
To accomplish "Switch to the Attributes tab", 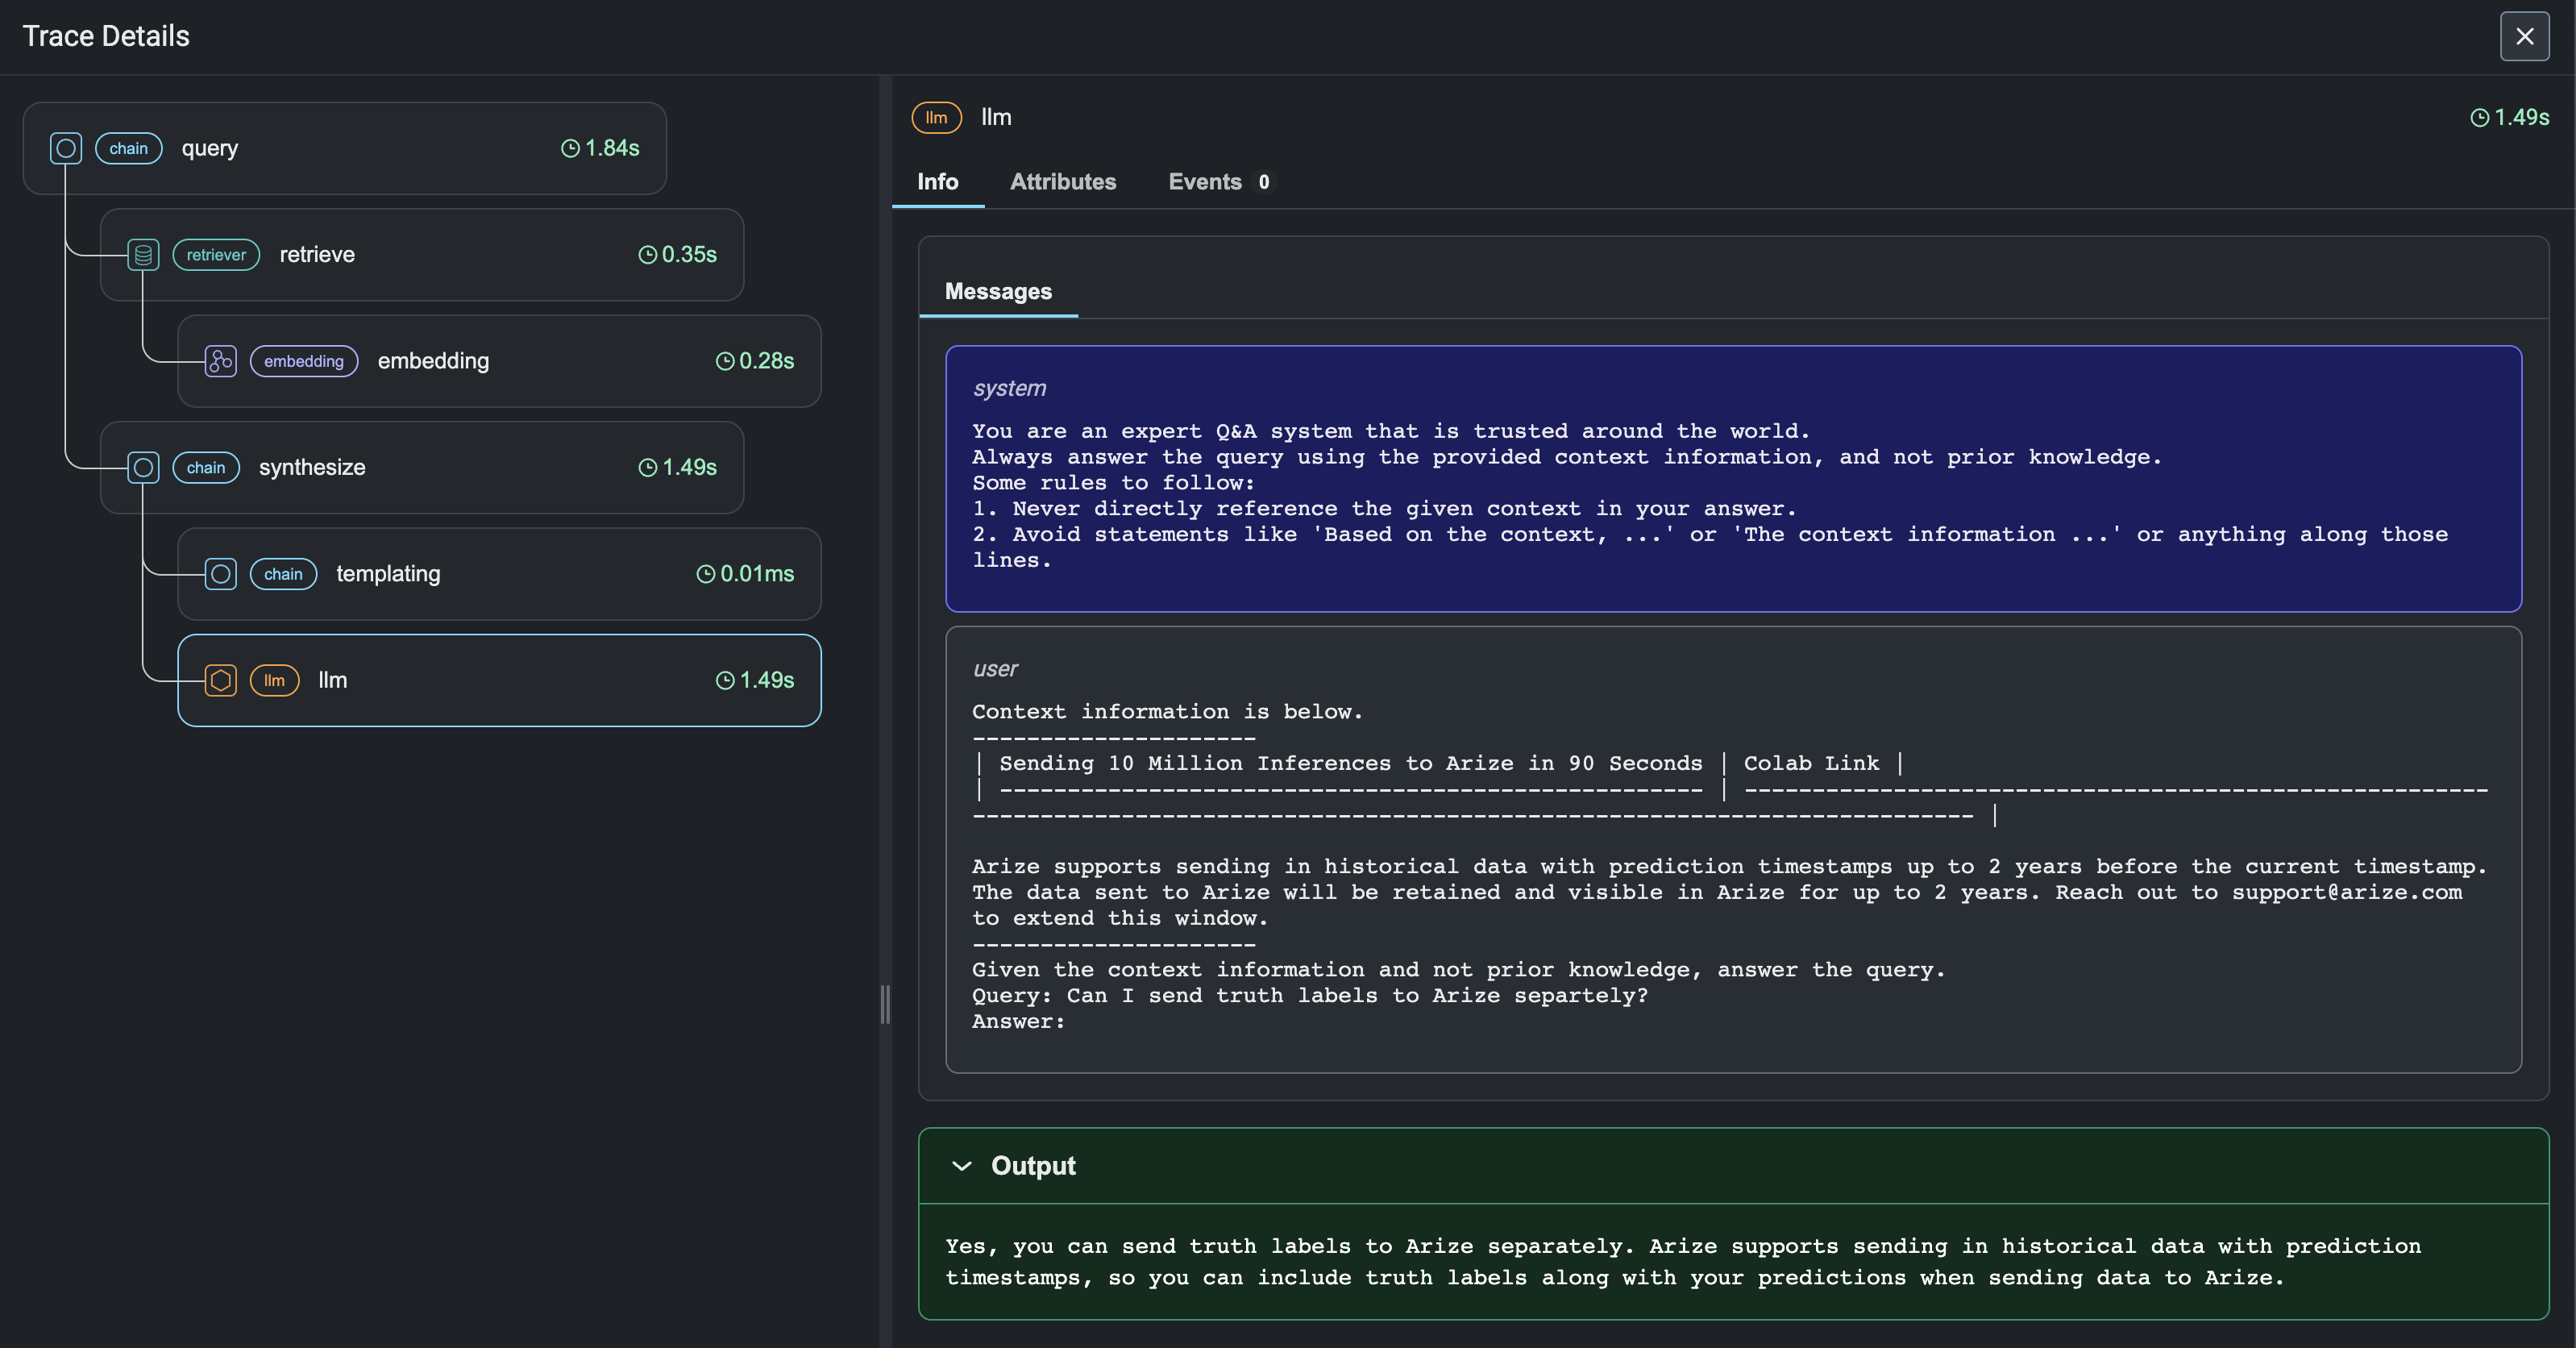I will (x=1062, y=182).
